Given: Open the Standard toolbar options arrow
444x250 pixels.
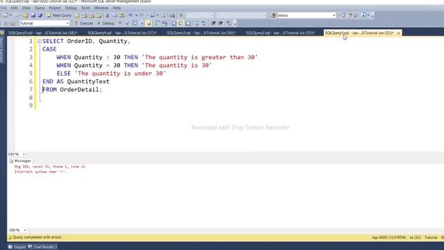Looking at the screenshot, I should tap(373, 17).
